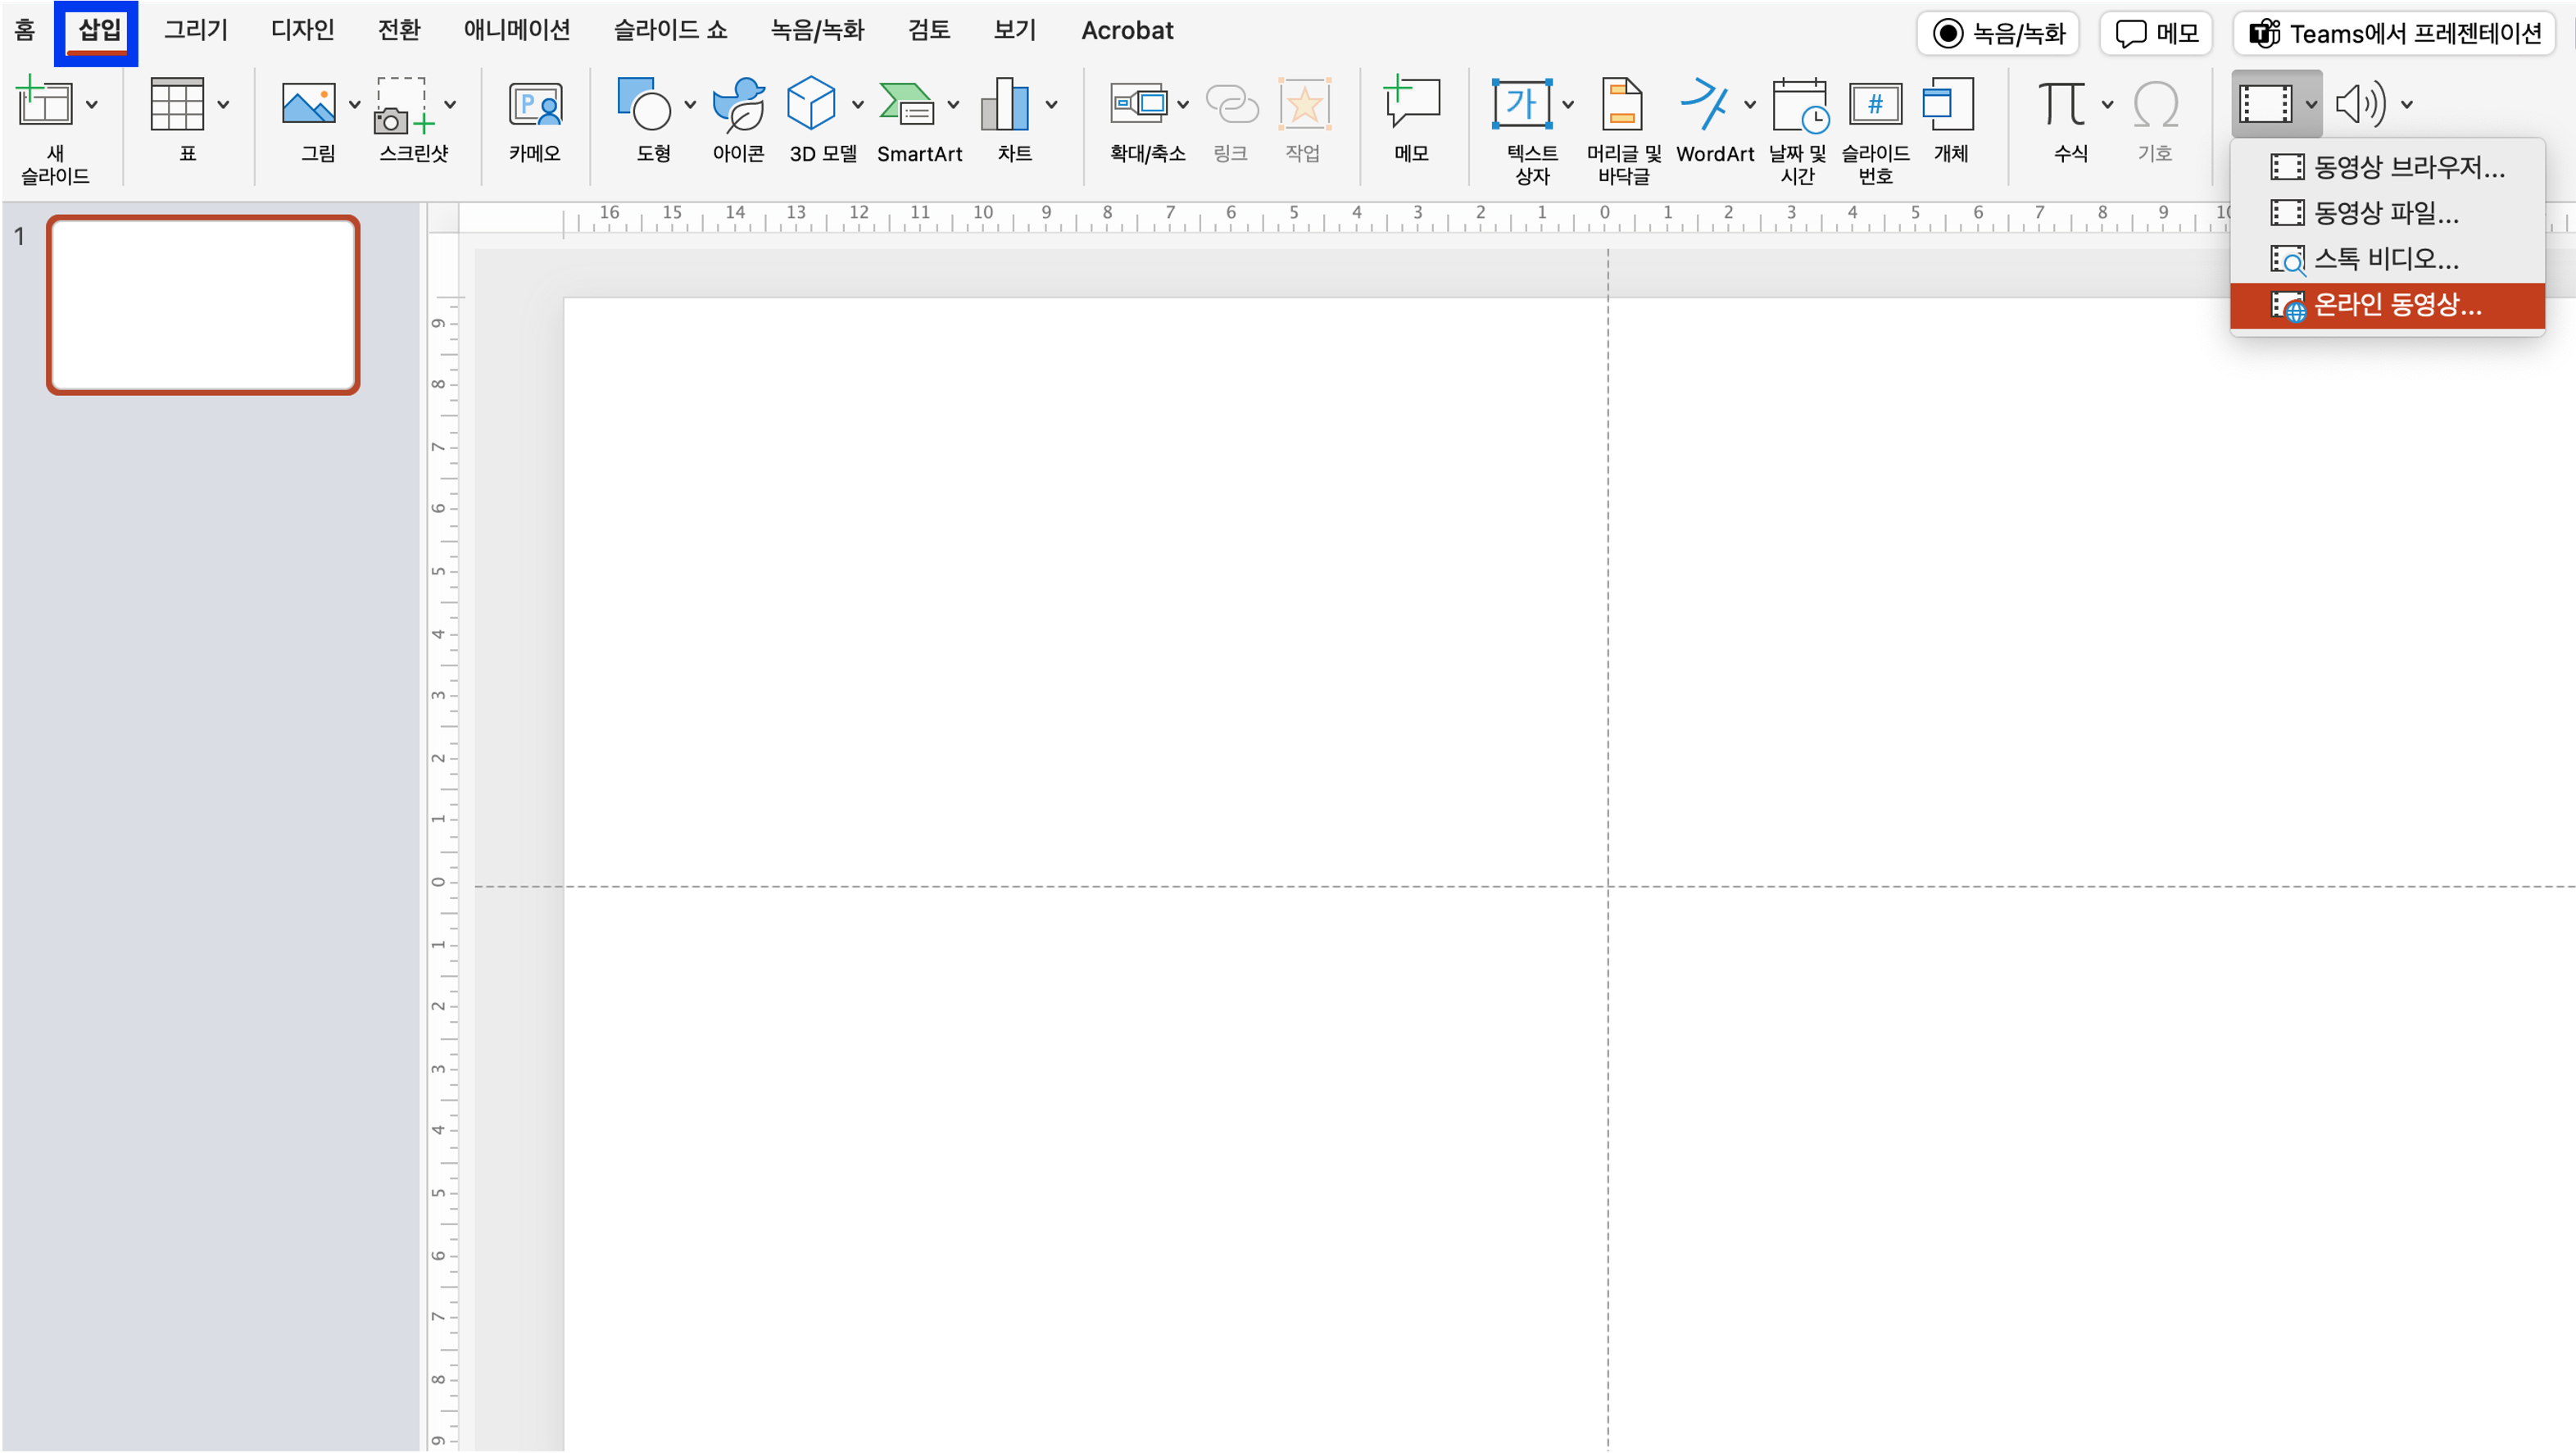
Task: Expand the Chart (차트) dropdown arrow
Action: point(1051,104)
